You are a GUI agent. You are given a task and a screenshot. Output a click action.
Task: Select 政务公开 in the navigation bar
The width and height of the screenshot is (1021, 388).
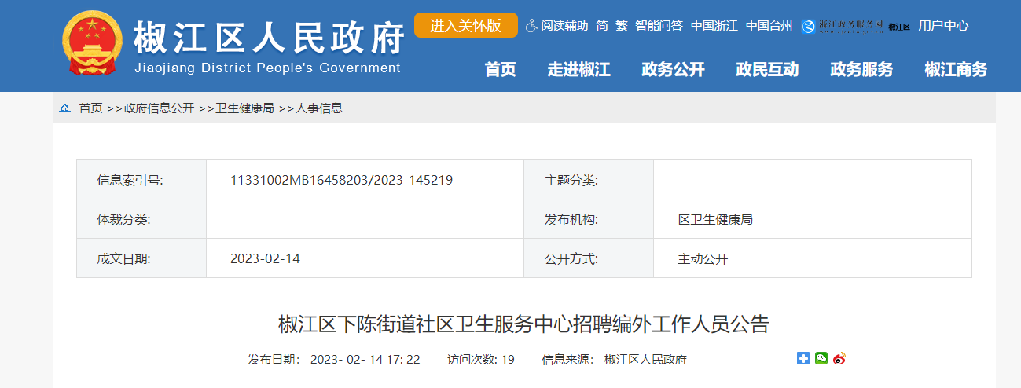(673, 69)
